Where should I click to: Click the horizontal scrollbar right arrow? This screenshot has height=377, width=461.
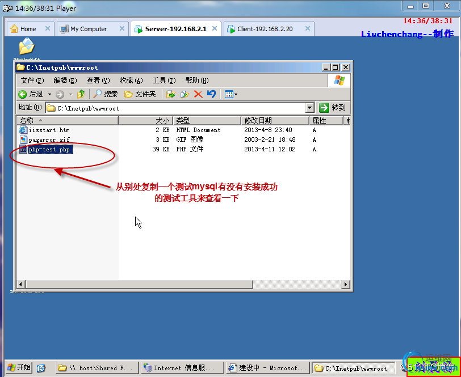(x=345, y=284)
